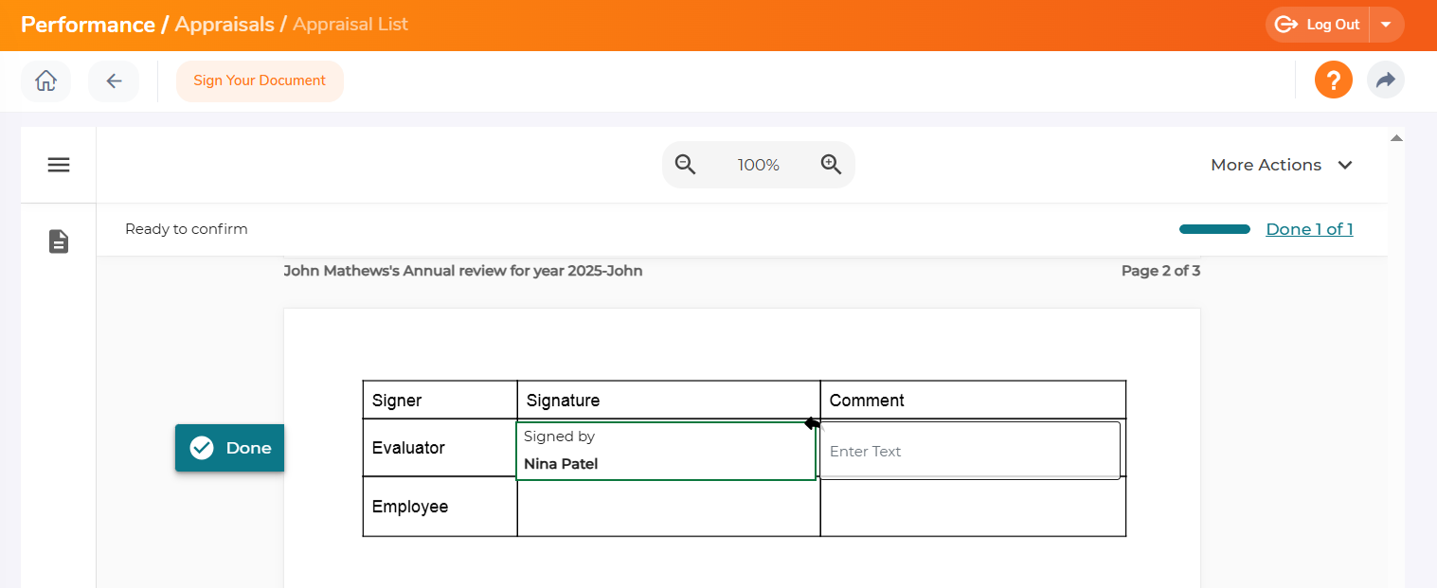Click the 100% zoom level display
Viewport: 1437px width, 588px height.
pyautogui.click(x=758, y=165)
